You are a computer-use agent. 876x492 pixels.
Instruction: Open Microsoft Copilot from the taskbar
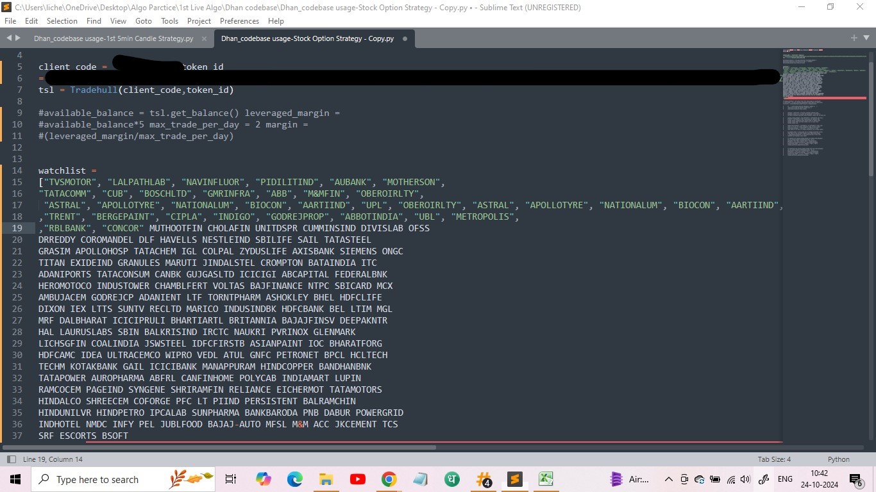tap(263, 479)
